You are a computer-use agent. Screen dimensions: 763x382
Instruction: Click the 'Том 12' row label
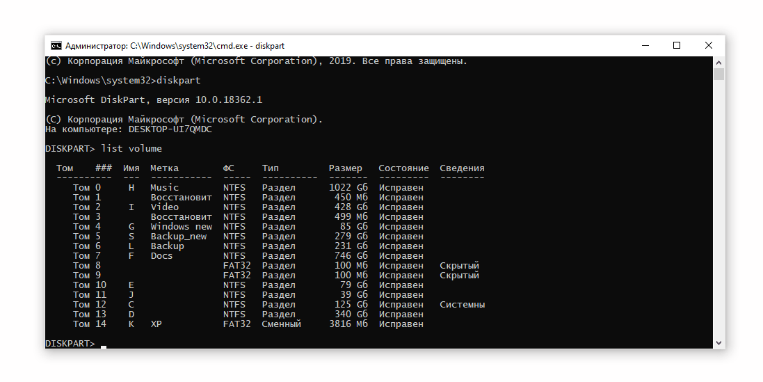(x=90, y=304)
